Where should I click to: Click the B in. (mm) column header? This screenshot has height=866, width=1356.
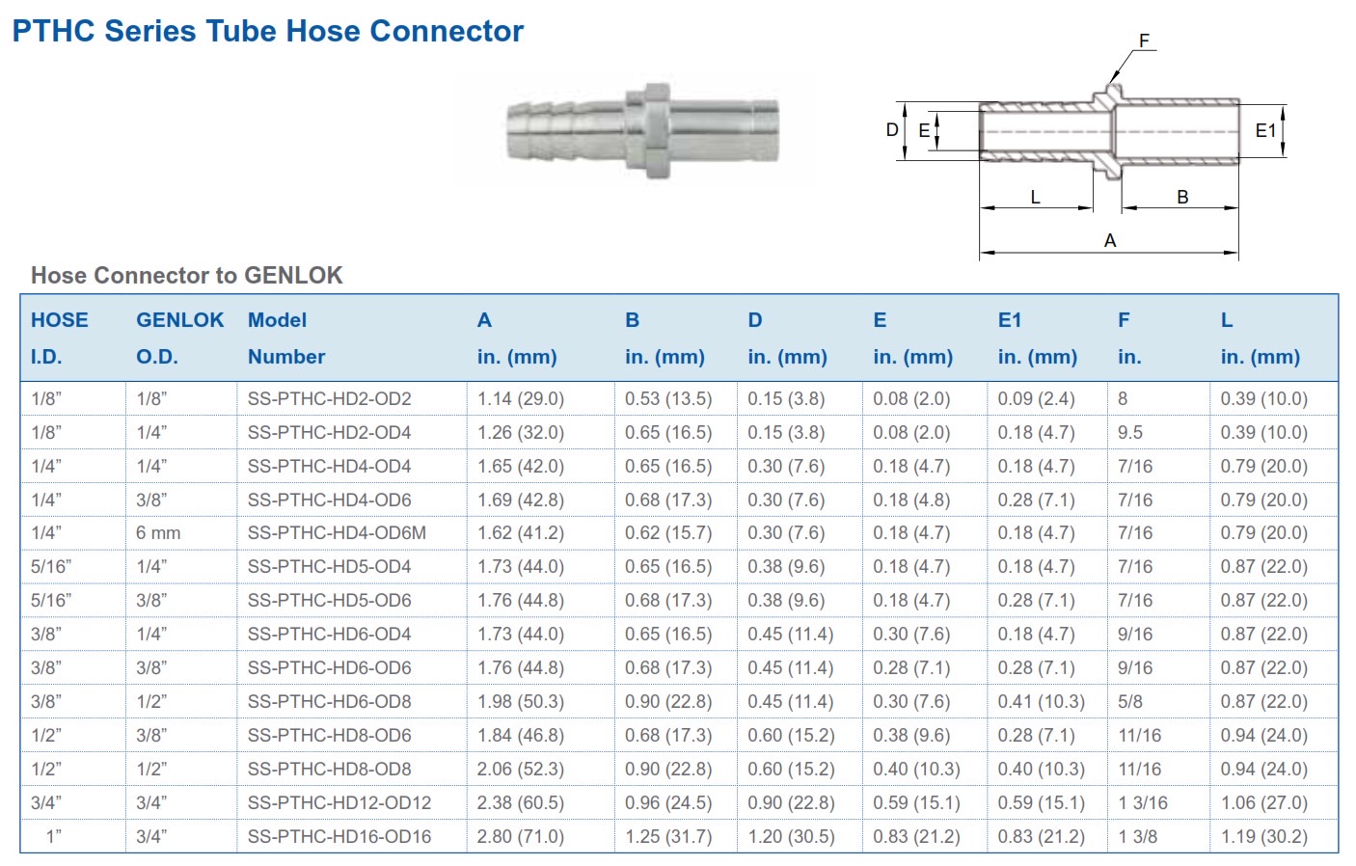pos(664,338)
